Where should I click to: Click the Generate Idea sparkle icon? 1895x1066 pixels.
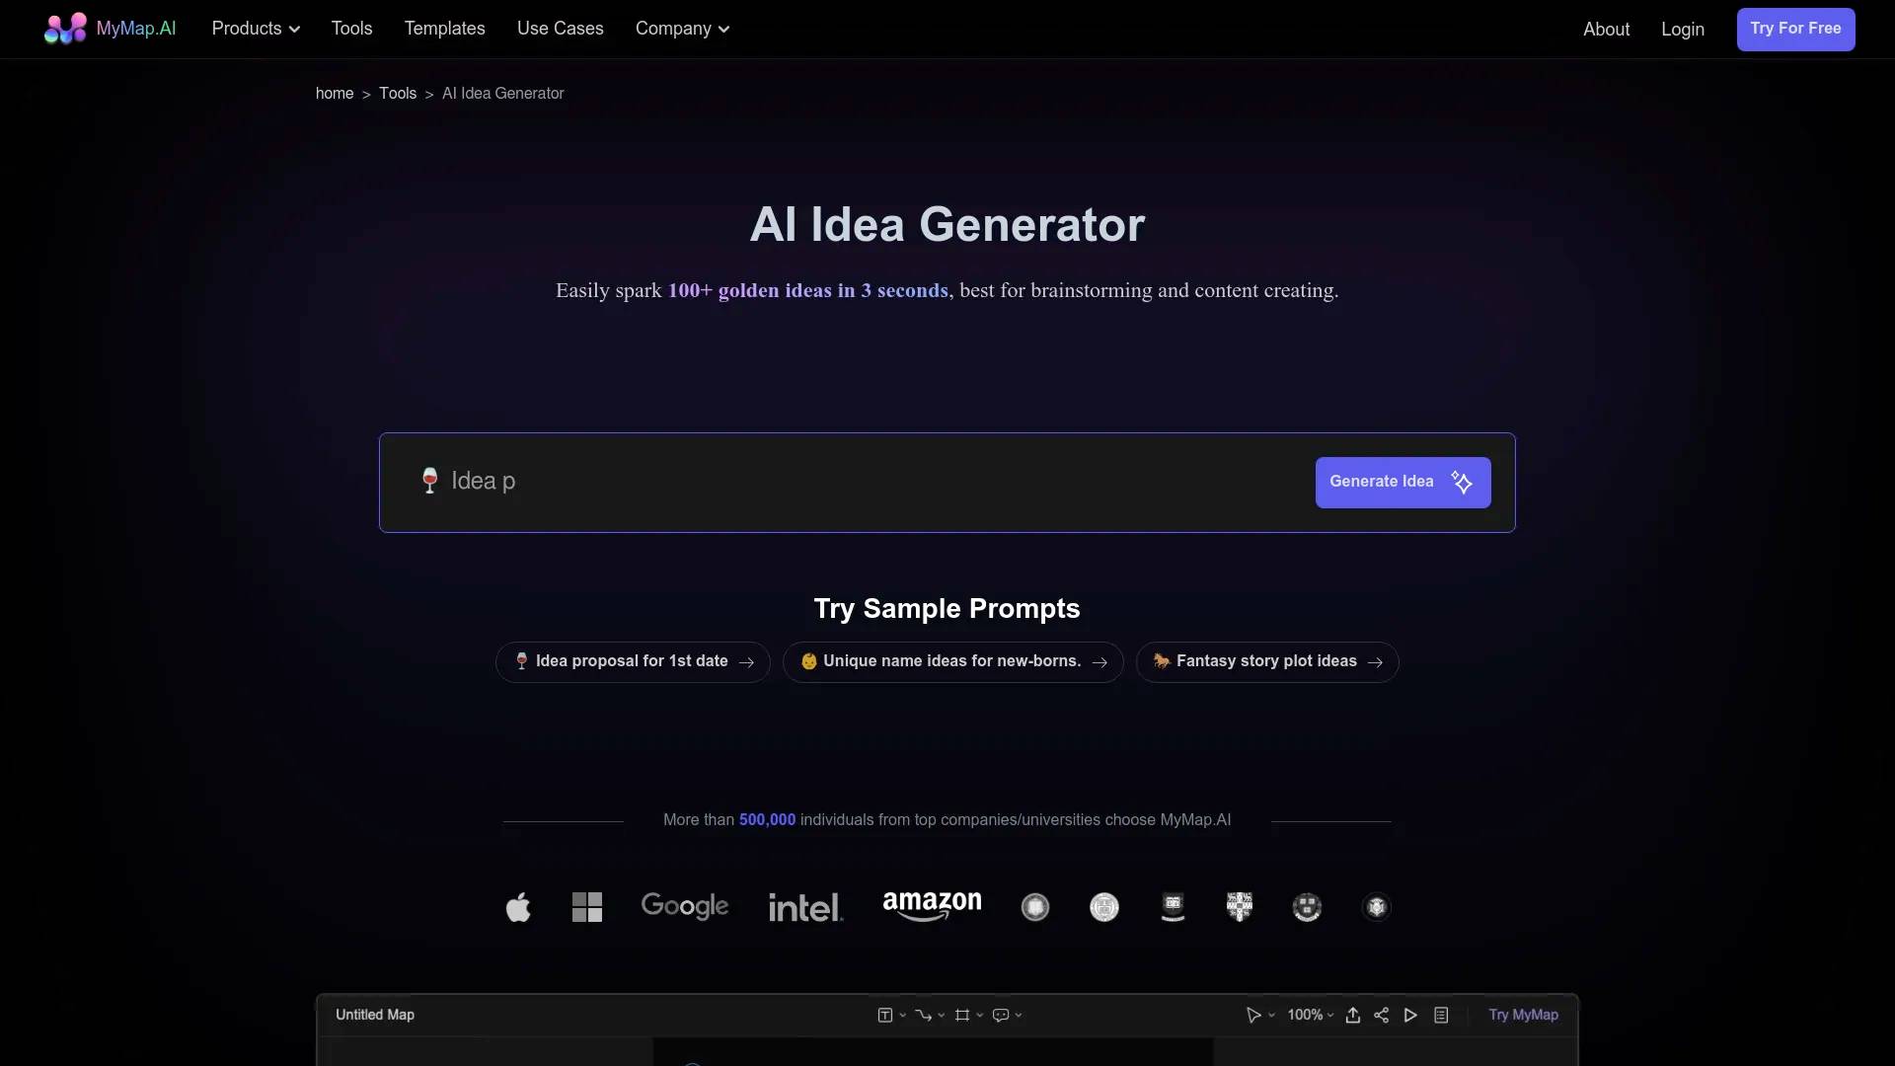(x=1461, y=482)
